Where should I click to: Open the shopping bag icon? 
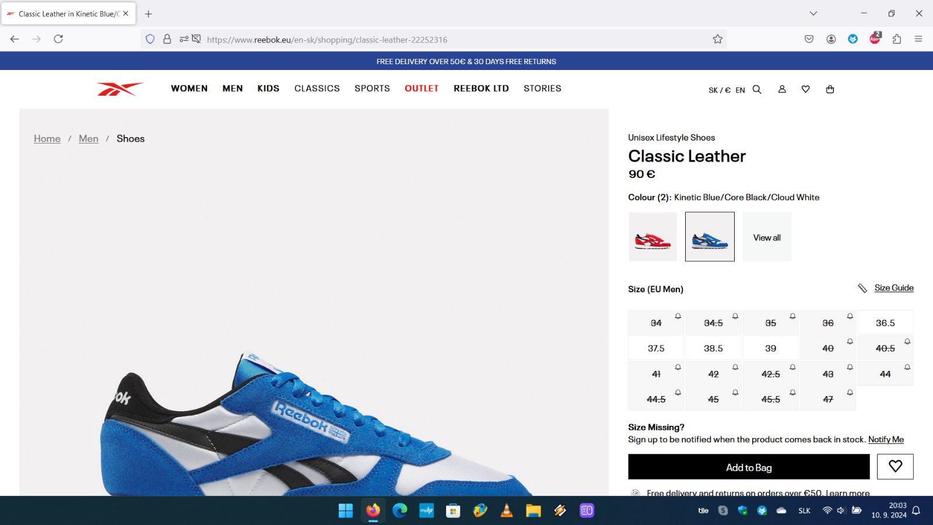tap(830, 89)
